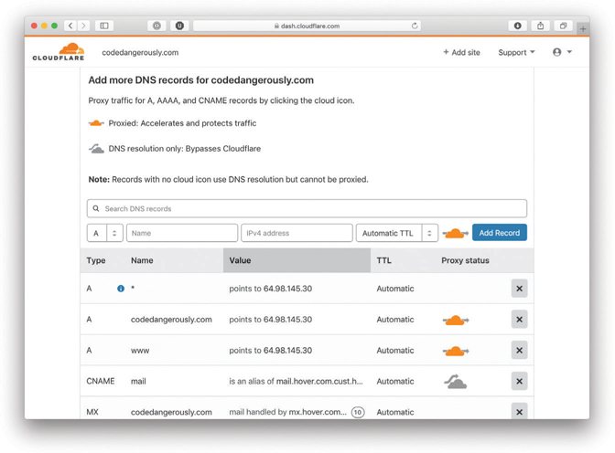Viewport: 615px width, 453px height.
Task: Open the user account menu
Action: [x=562, y=53]
